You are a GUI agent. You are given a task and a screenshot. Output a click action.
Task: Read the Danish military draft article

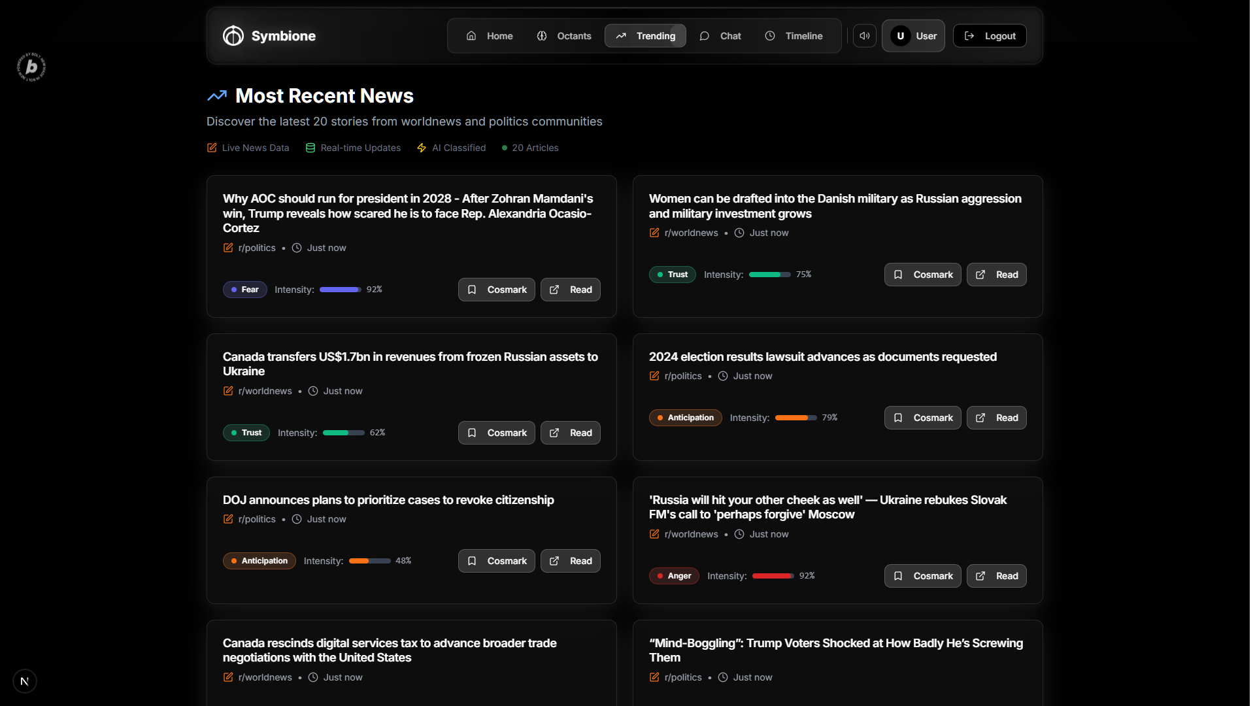(996, 275)
